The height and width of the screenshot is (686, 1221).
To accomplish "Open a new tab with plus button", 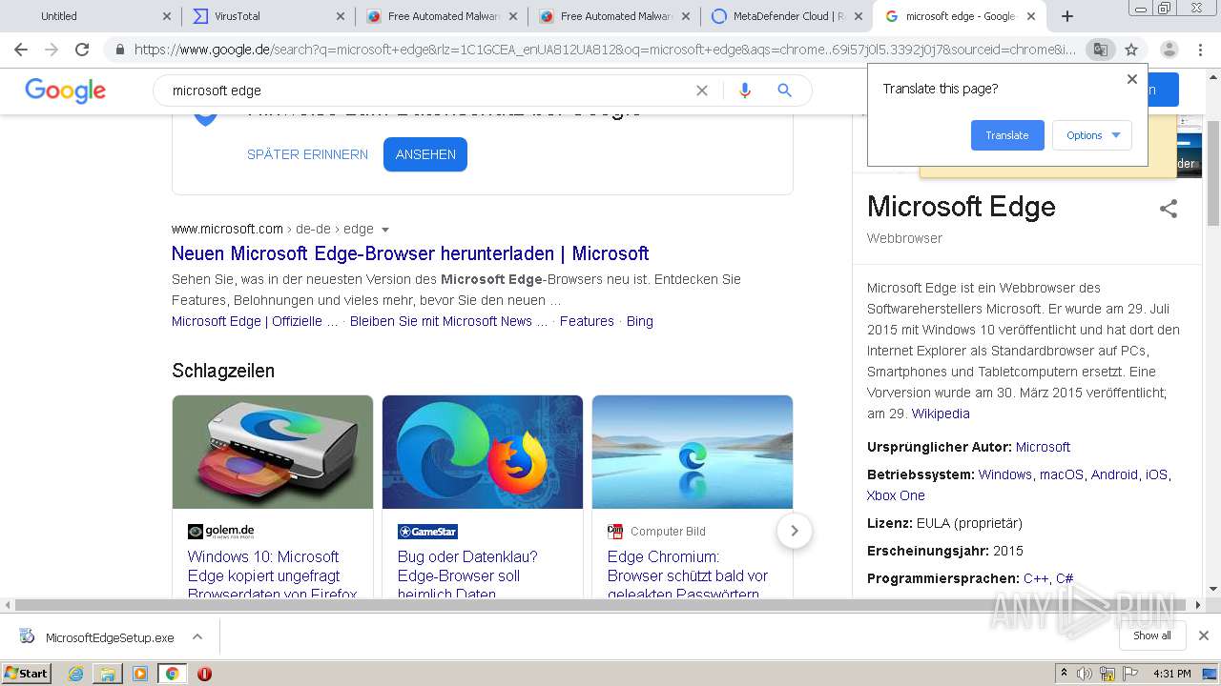I will pos(1067,16).
